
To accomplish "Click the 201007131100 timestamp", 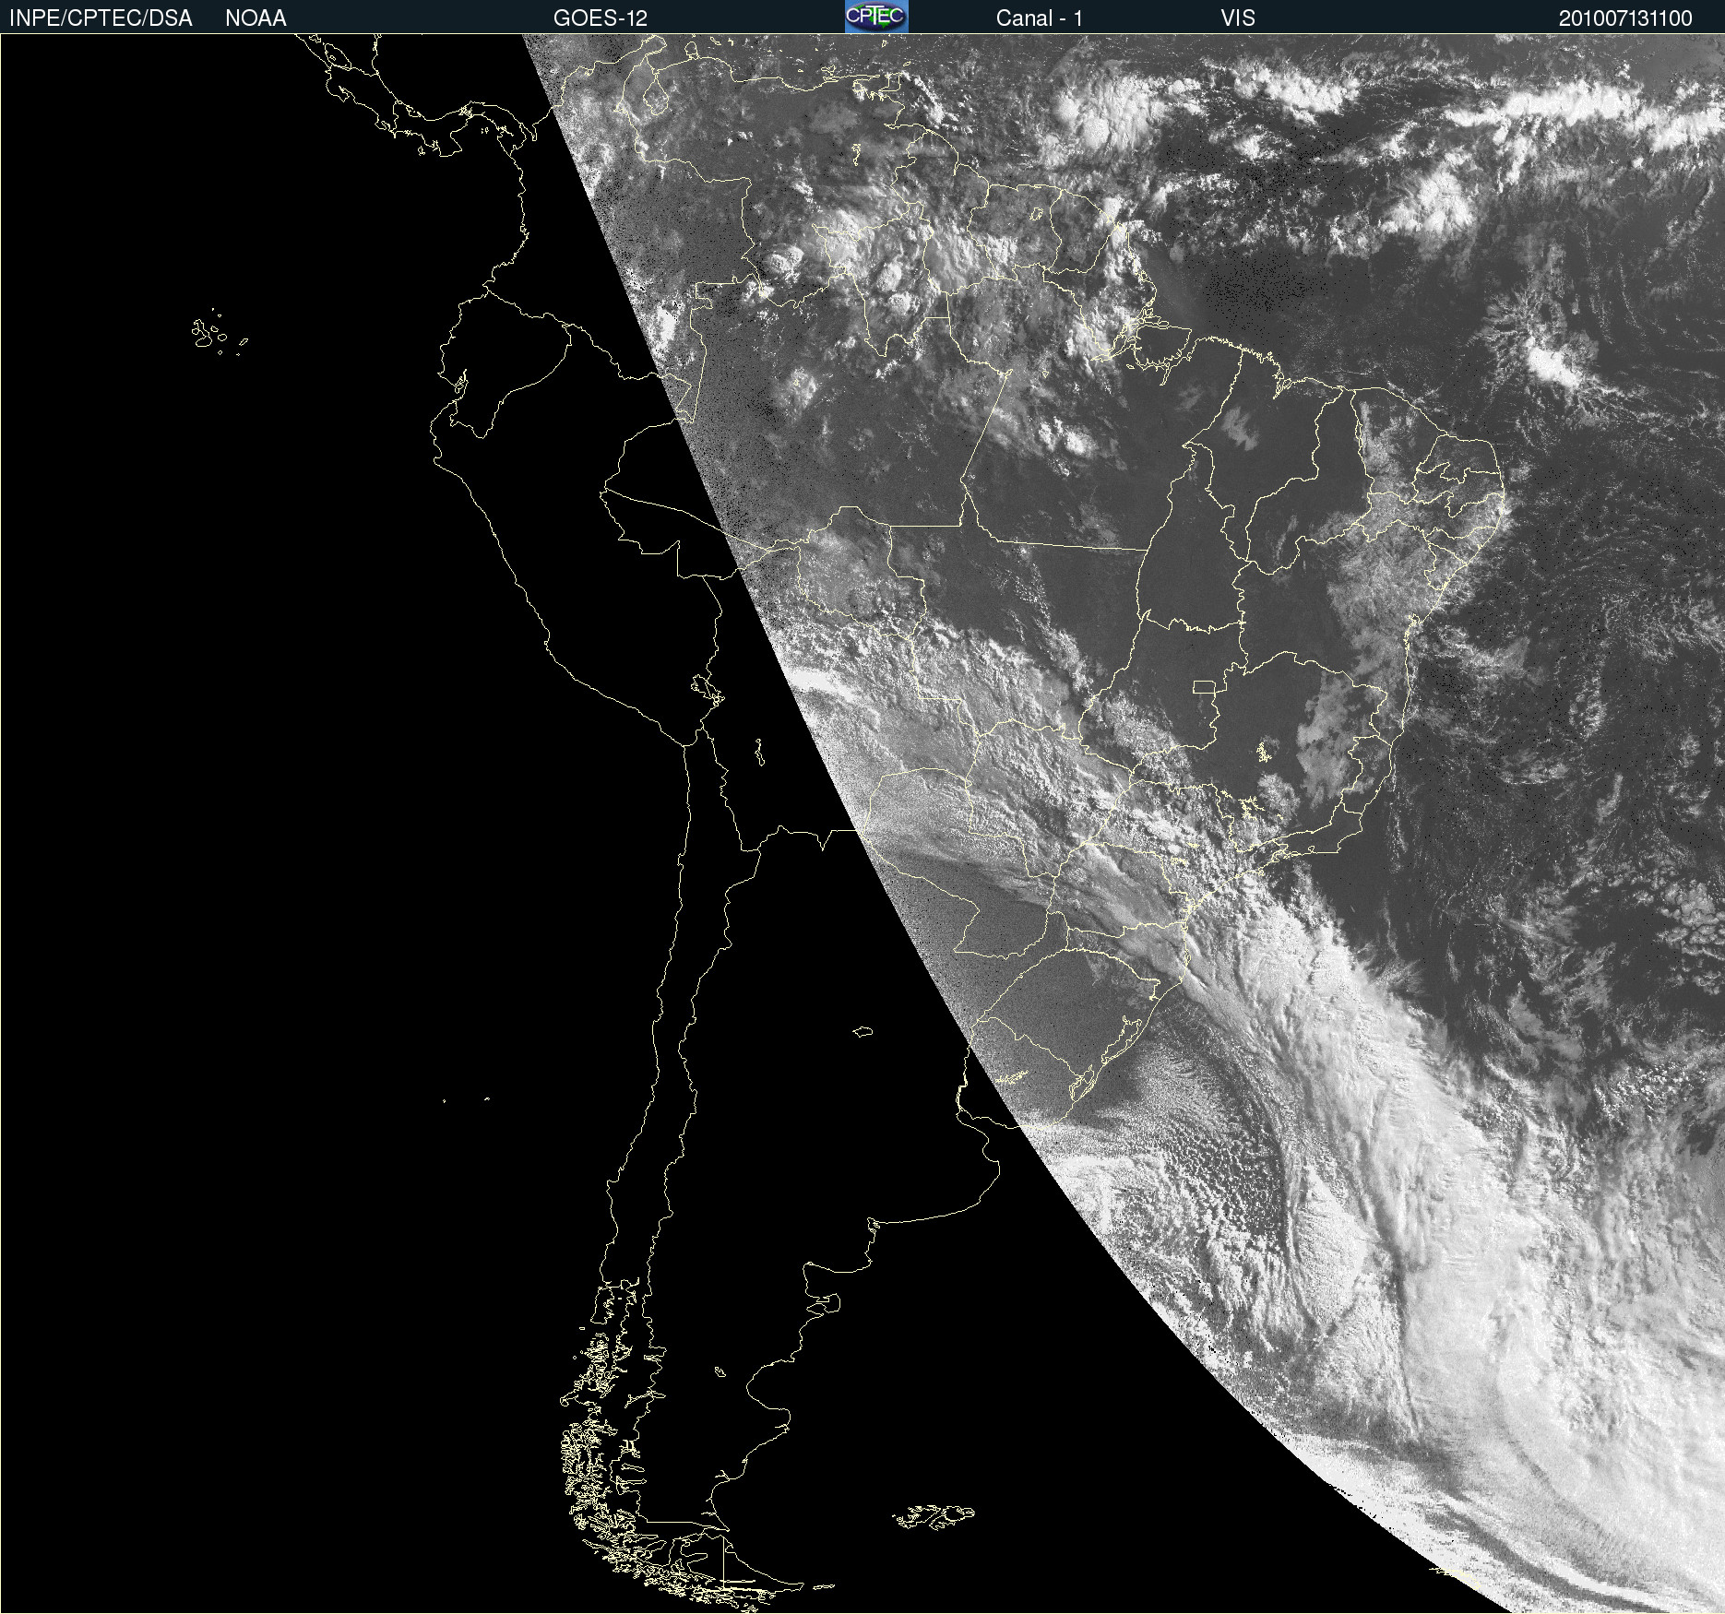I will [x=1625, y=18].
